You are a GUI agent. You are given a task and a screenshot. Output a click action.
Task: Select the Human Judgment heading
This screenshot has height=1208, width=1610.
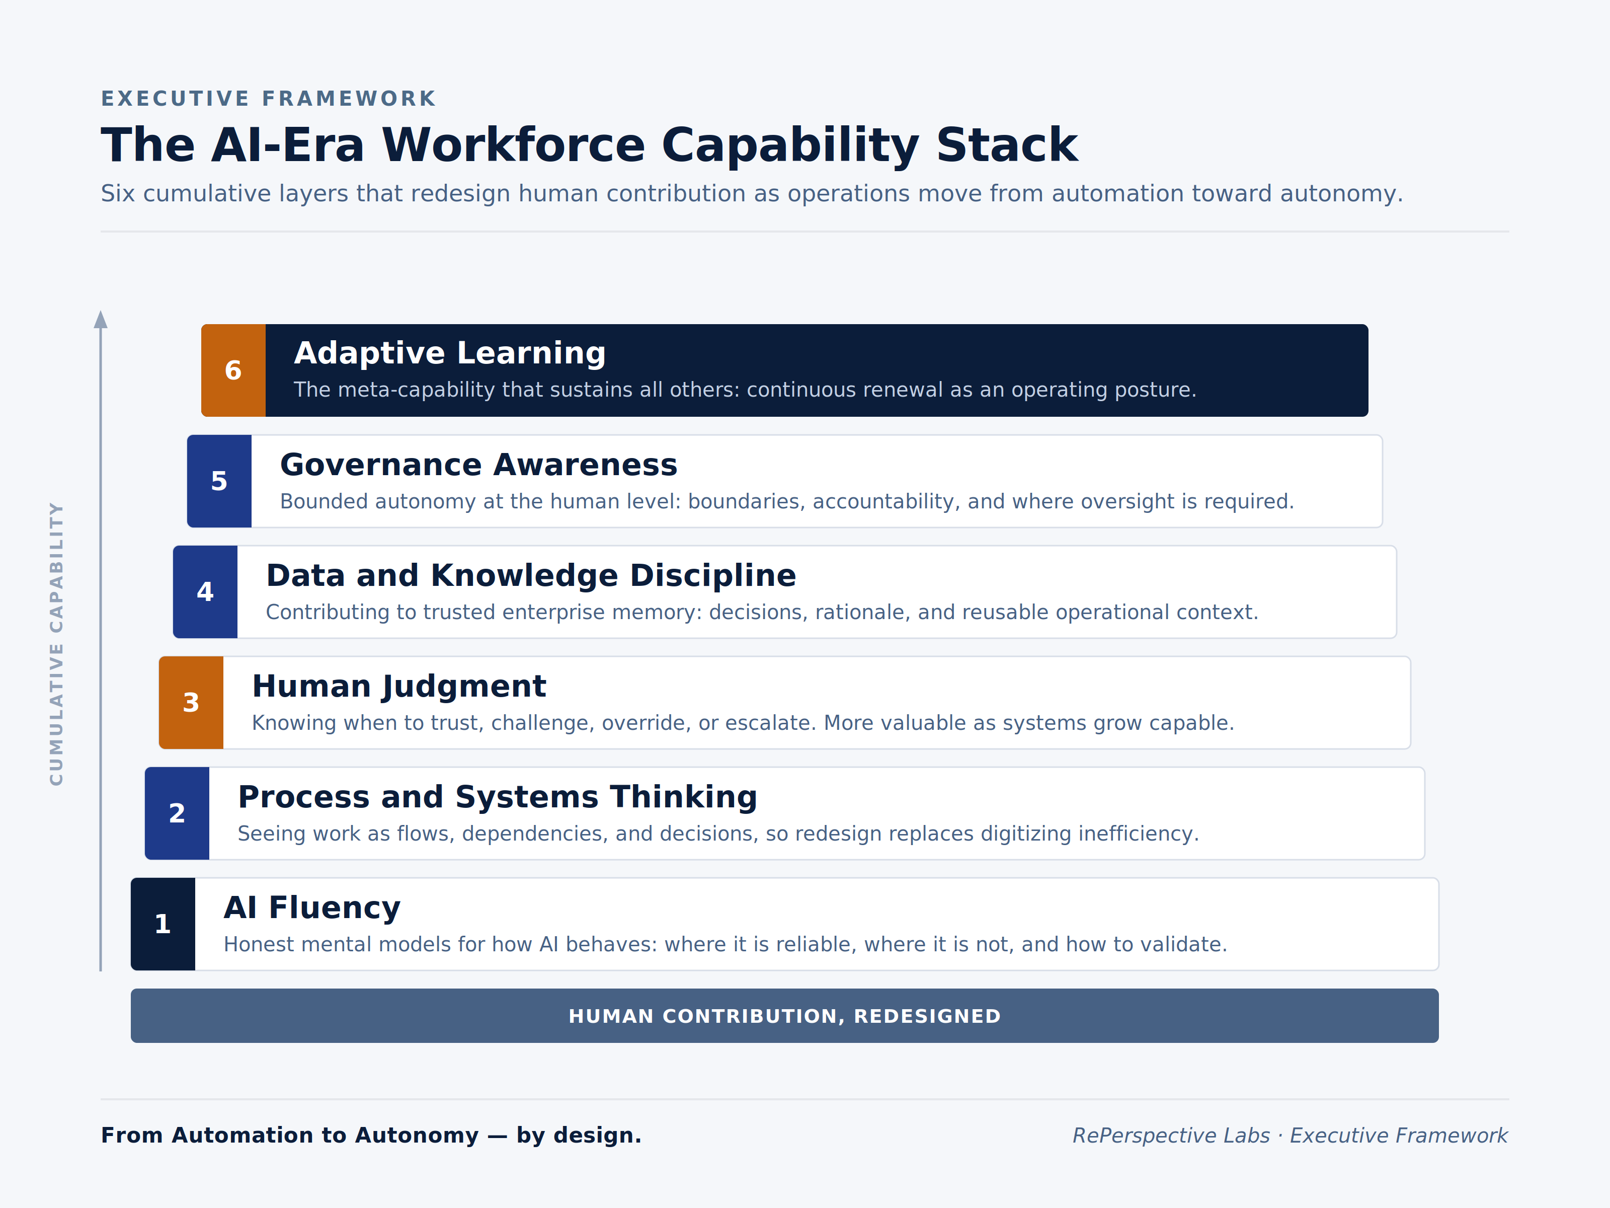click(x=399, y=687)
